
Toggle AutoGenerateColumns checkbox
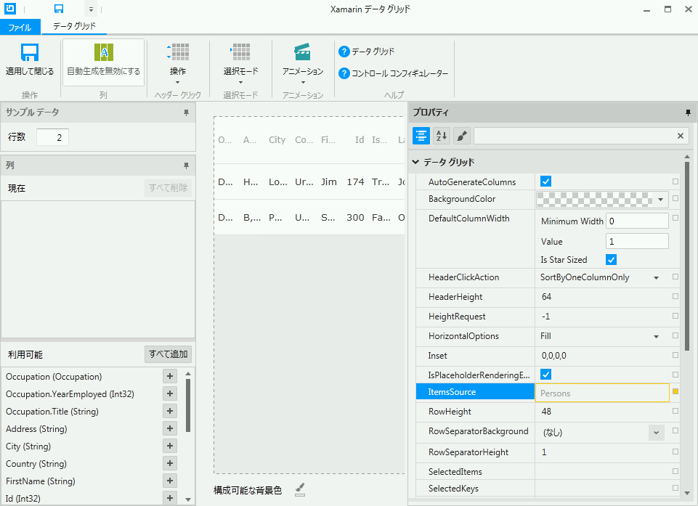click(x=545, y=181)
